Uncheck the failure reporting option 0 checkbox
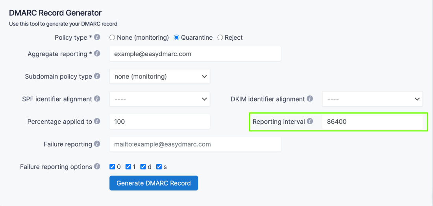This screenshot has height=206, width=433. tap(112, 167)
